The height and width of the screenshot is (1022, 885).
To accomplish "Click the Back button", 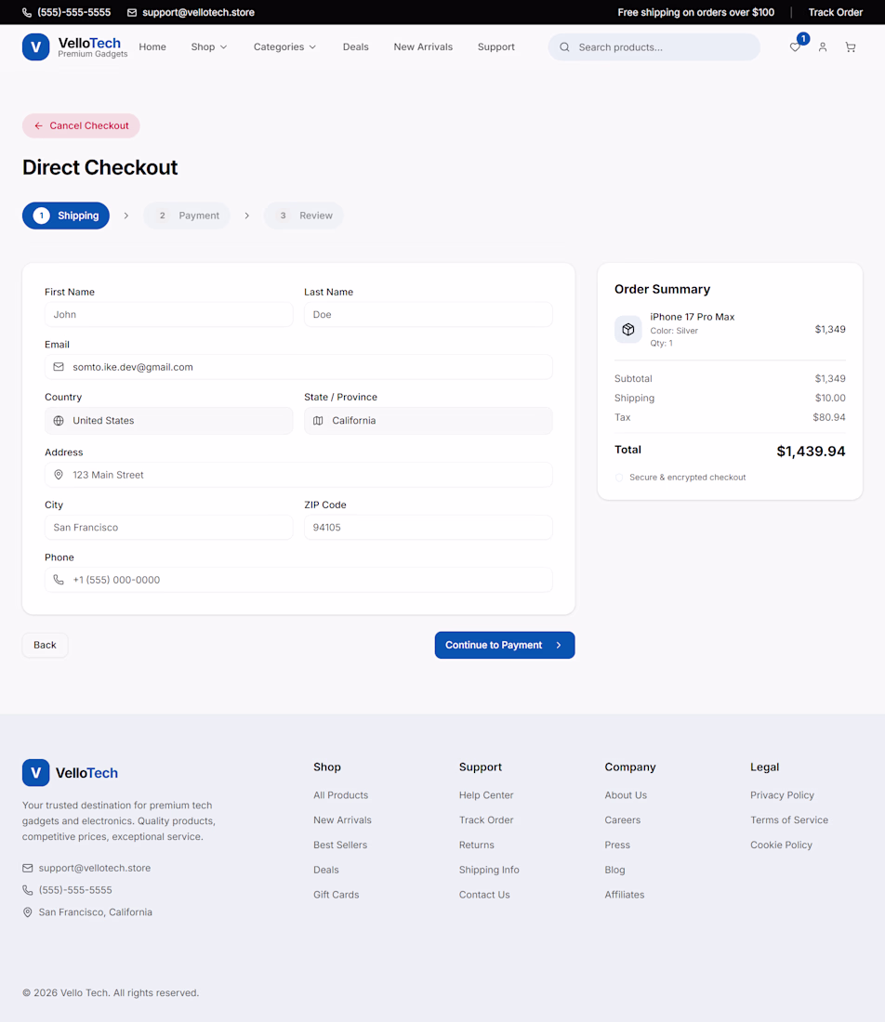I will pos(45,645).
